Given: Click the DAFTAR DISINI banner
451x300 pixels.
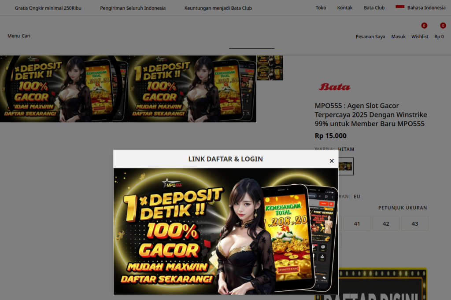Looking at the screenshot, I should pos(383,284).
